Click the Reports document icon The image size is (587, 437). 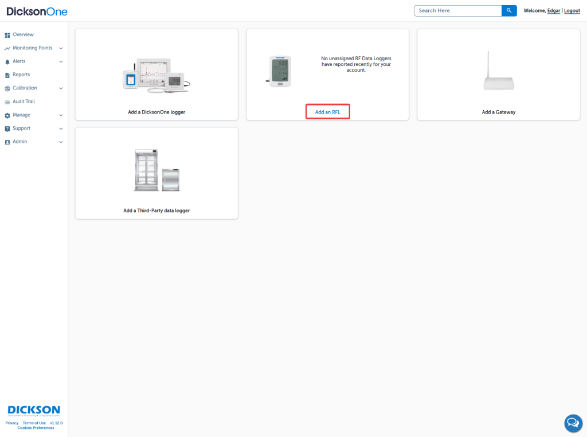coord(7,75)
